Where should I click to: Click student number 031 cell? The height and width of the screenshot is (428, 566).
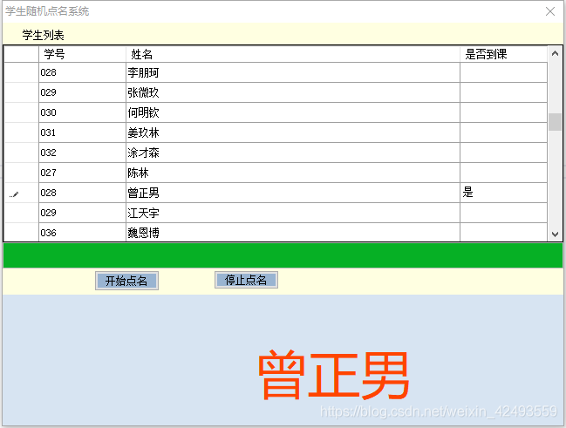(x=82, y=132)
